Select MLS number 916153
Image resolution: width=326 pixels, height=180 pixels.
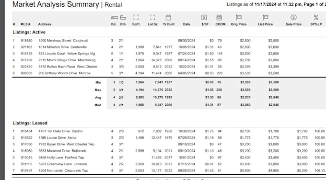(x=27, y=54)
